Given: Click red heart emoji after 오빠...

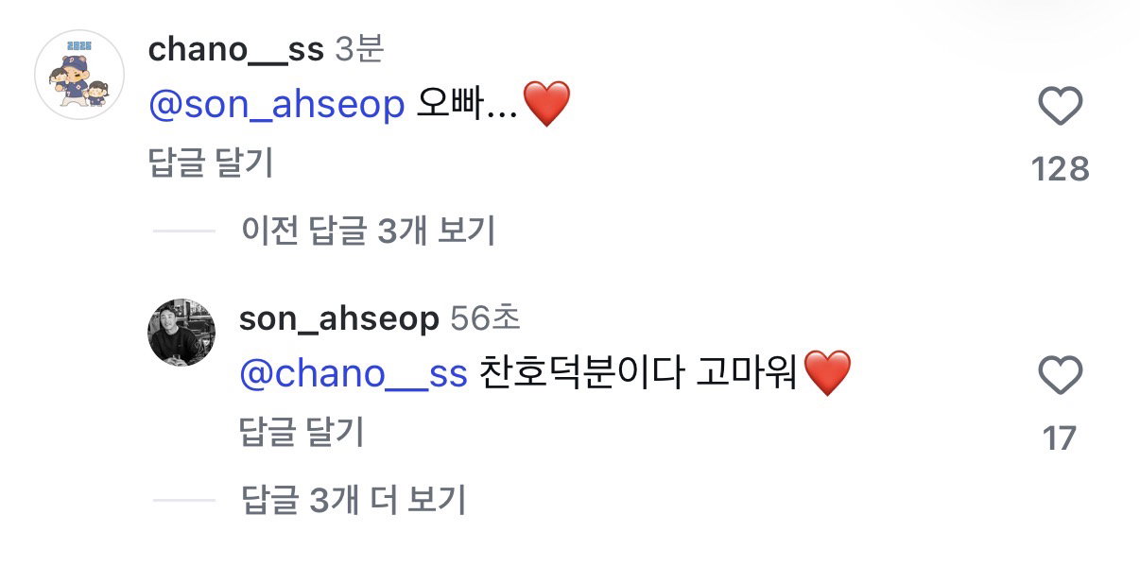Looking at the screenshot, I should 546,105.
